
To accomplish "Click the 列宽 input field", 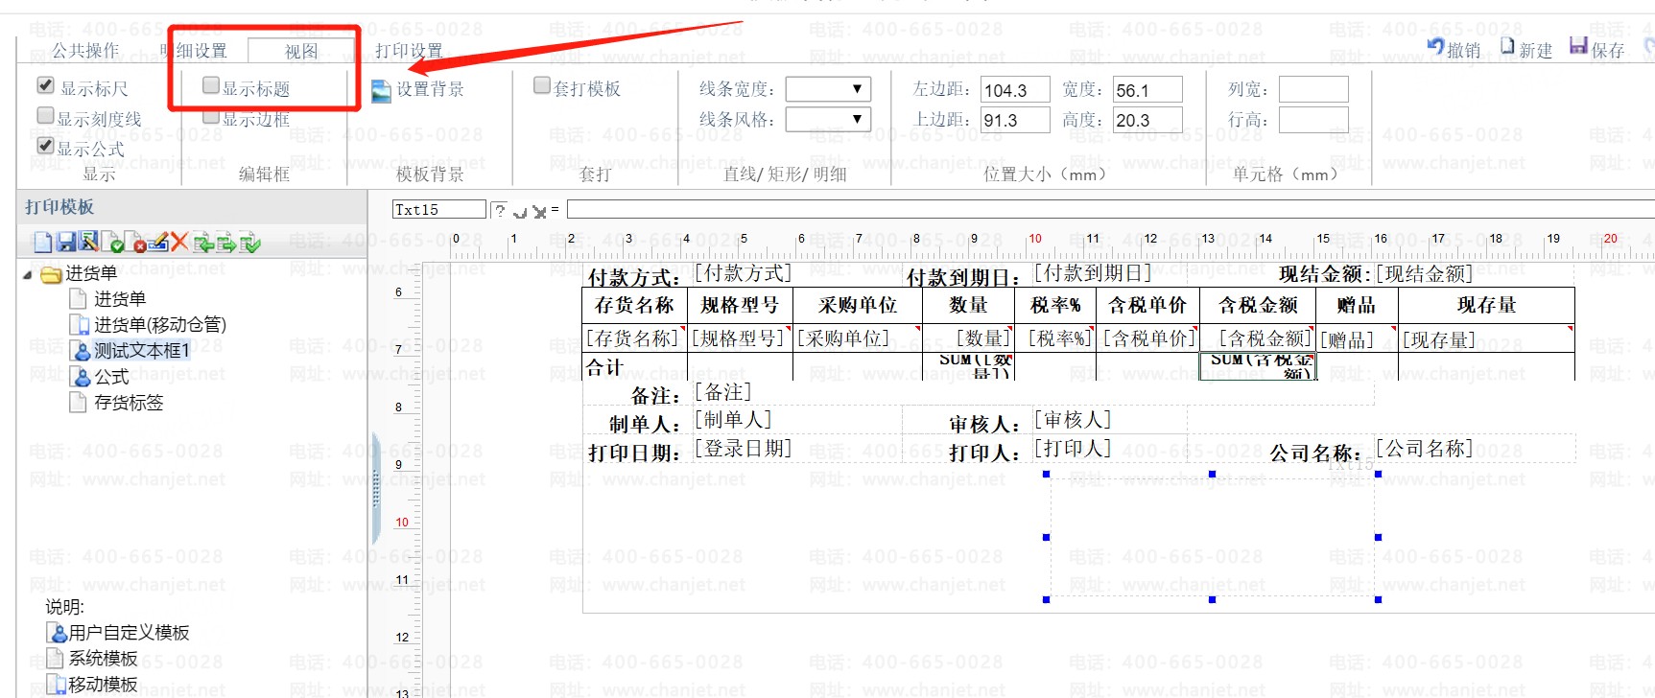I will tap(1313, 90).
